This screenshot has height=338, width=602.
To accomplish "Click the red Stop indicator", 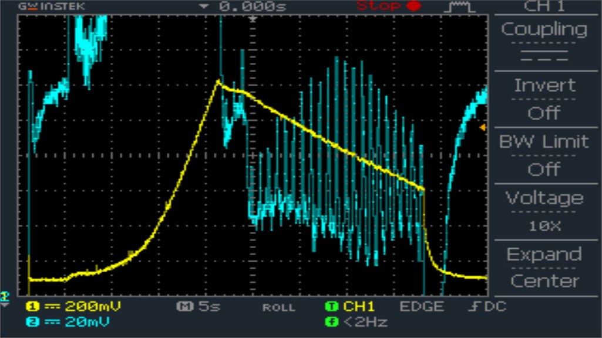I will coord(389,6).
